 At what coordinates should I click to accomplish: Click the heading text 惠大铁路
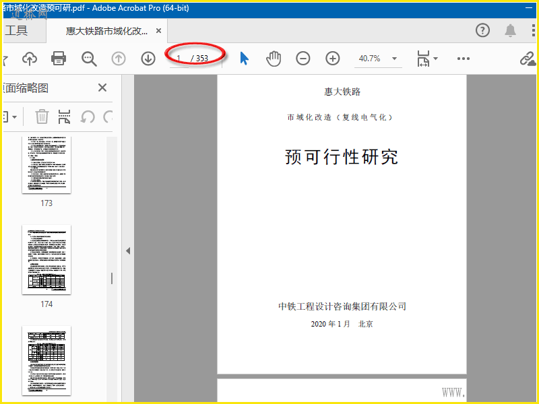[342, 92]
